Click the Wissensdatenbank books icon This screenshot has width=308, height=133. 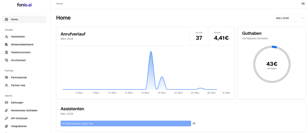click(7, 45)
